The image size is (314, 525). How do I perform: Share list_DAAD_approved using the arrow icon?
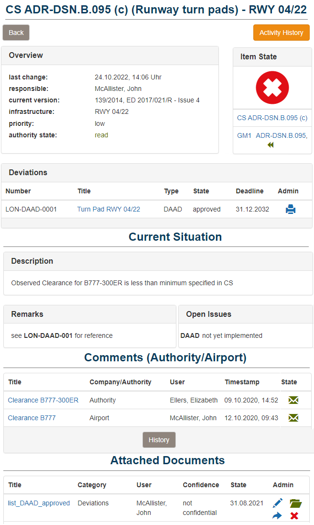point(278,515)
